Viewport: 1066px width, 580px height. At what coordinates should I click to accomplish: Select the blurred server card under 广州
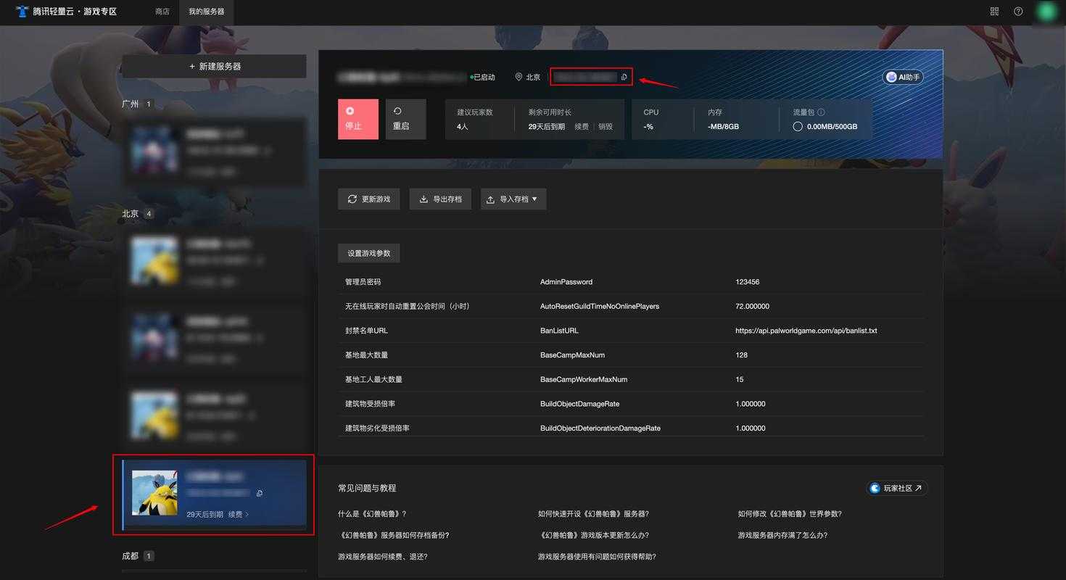pyautogui.click(x=214, y=152)
